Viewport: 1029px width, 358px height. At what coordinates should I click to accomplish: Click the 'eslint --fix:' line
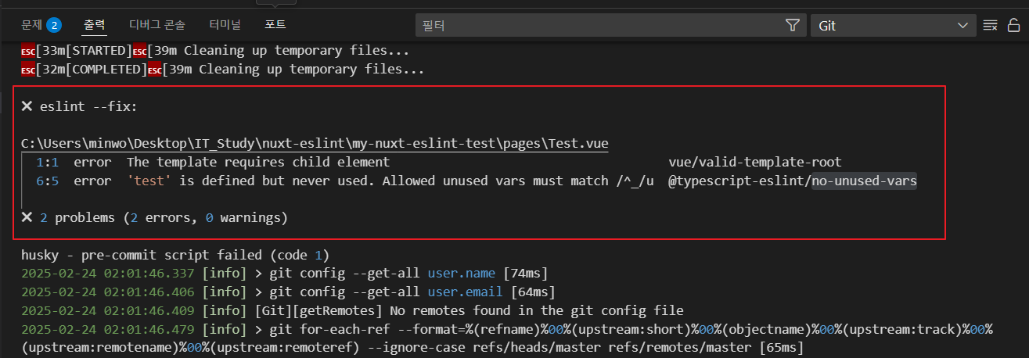pos(79,106)
